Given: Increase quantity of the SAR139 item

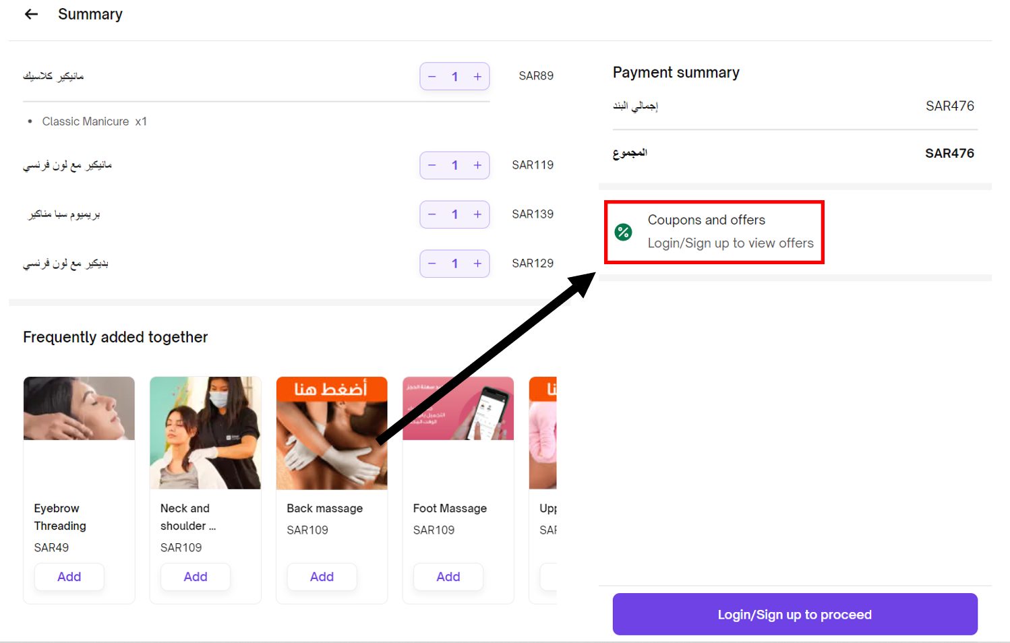Looking at the screenshot, I should point(477,214).
